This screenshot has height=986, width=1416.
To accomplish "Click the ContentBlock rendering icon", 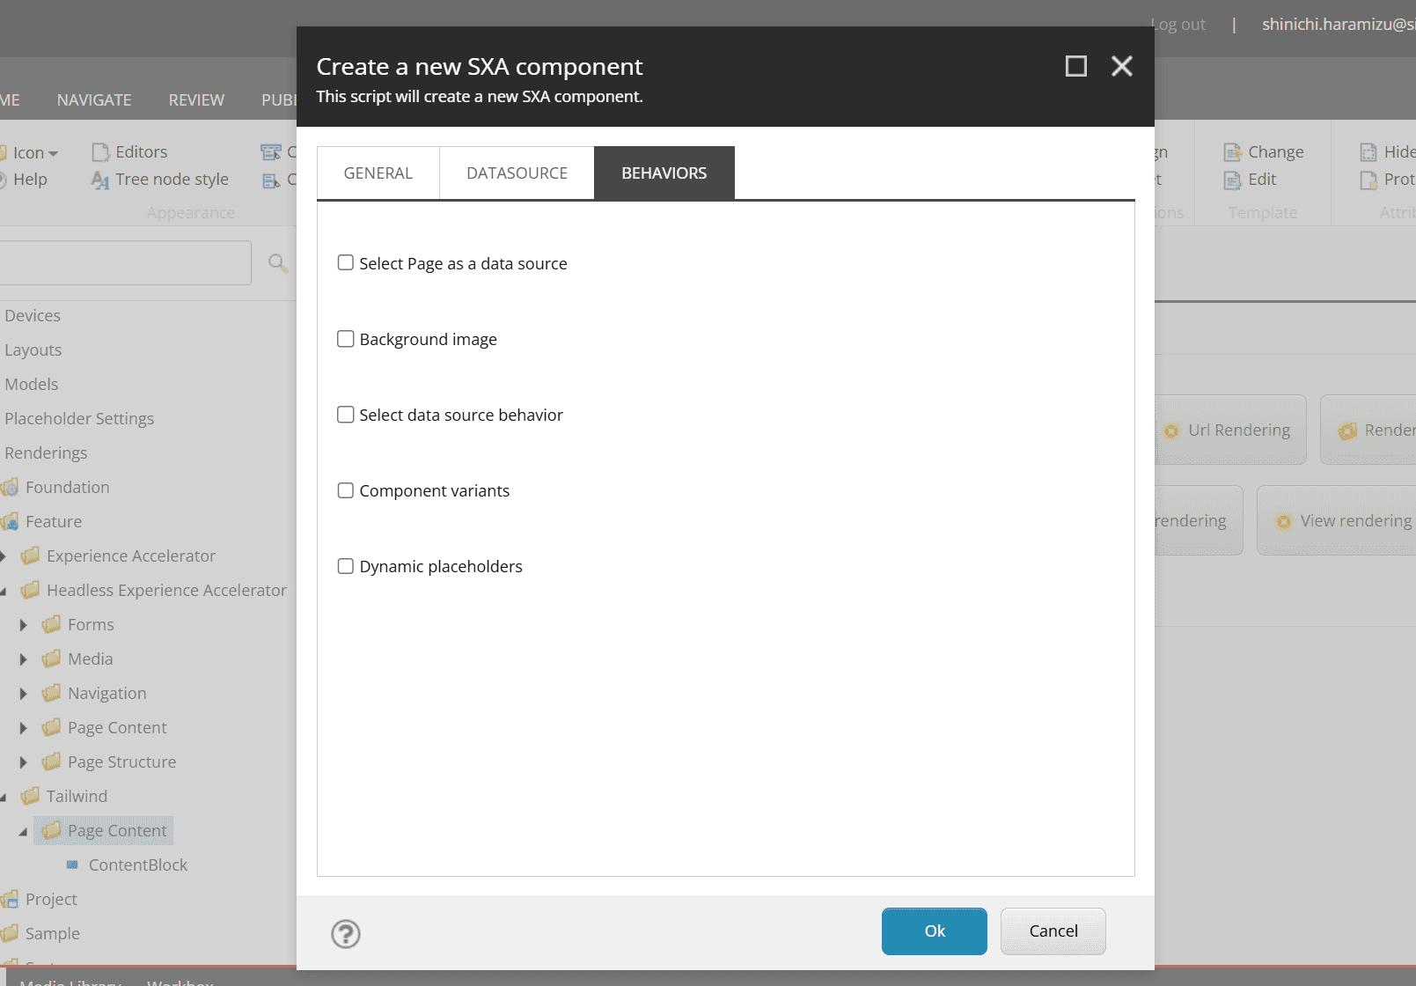I will 72,865.
